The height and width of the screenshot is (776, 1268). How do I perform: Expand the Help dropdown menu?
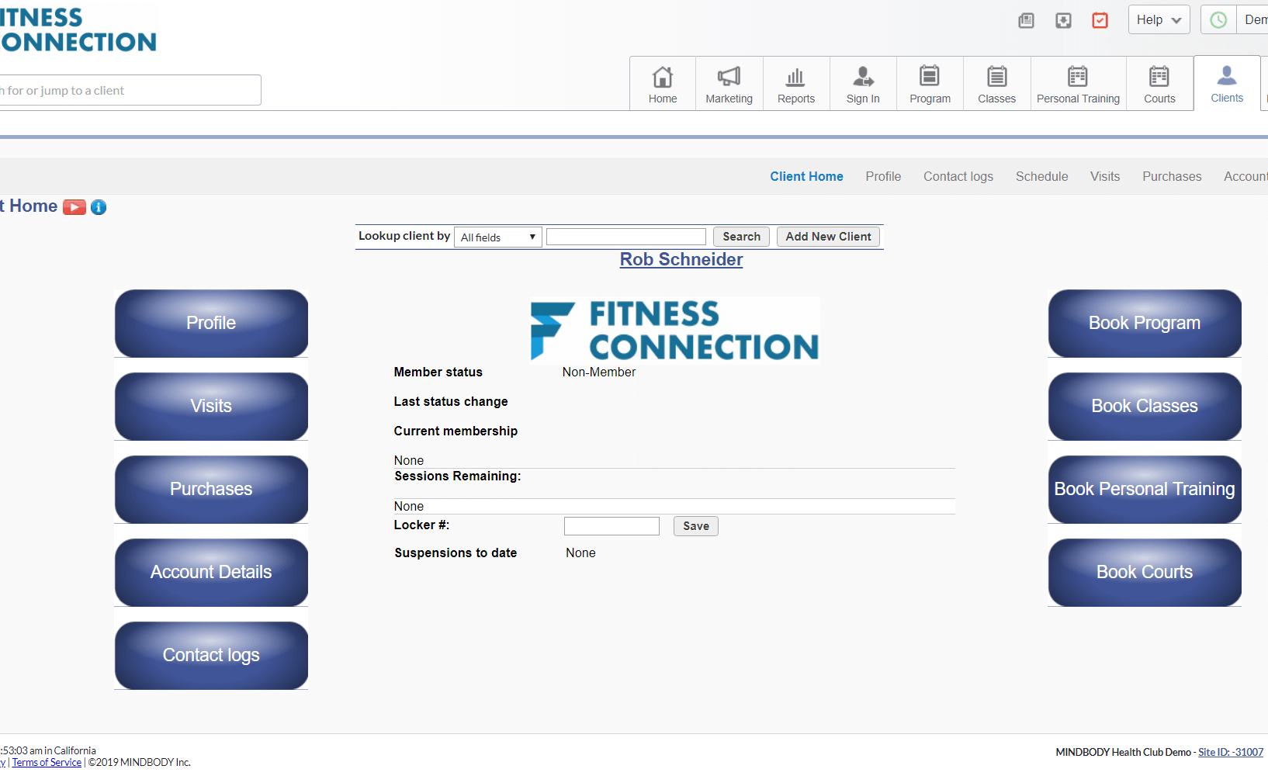point(1159,20)
